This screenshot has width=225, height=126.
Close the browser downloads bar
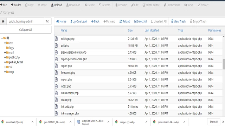point(223,122)
